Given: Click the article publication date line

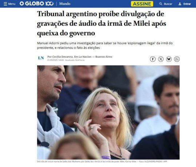Looking at the screenshot, I should coord(66,60).
